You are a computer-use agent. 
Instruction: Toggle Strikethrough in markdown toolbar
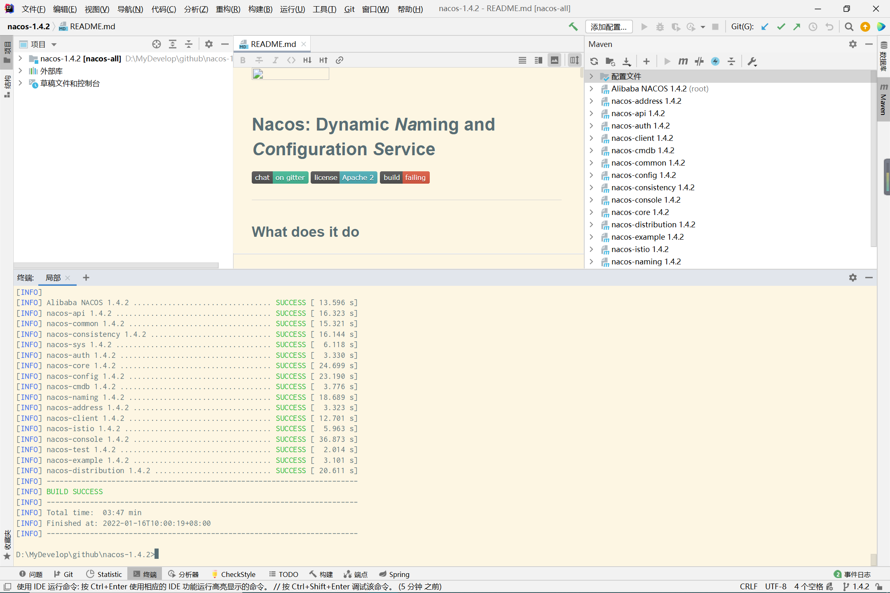tap(259, 60)
